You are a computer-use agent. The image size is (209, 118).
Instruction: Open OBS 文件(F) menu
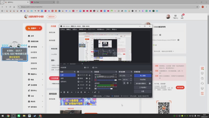tap(62, 29)
